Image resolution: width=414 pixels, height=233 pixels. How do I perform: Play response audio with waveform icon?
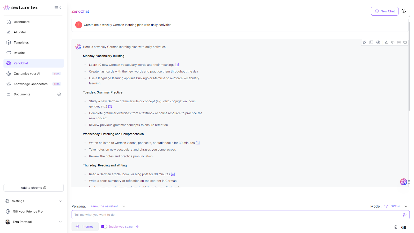click(399, 42)
